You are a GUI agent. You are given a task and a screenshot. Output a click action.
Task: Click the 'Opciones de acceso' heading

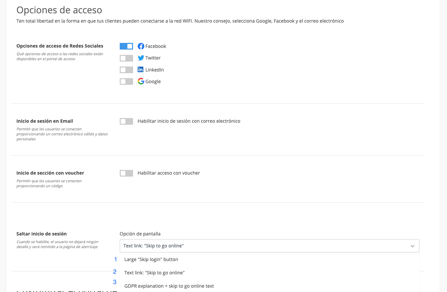(59, 10)
